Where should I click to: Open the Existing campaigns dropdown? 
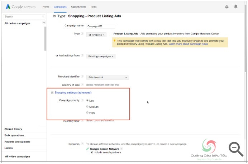101,57
